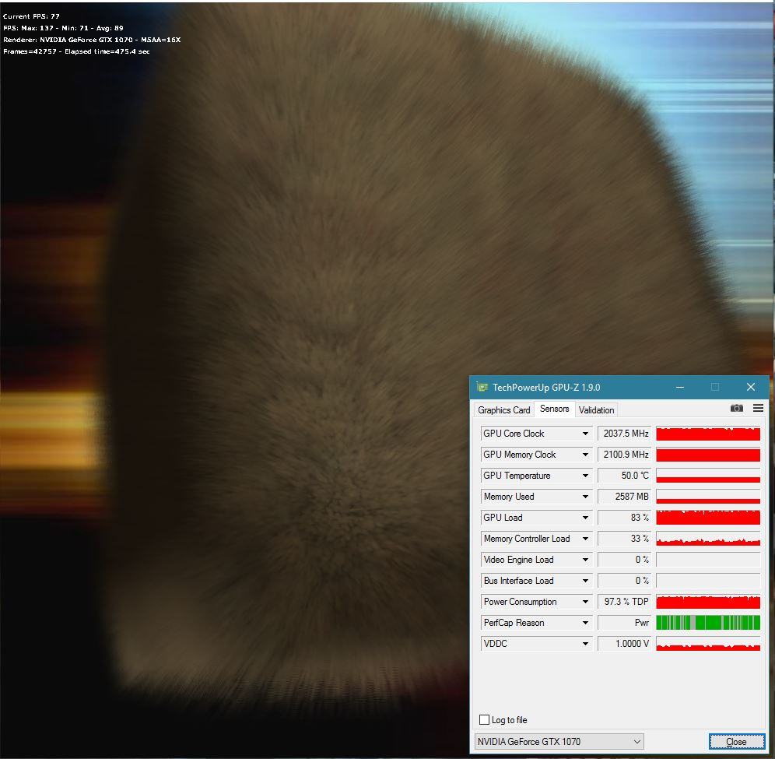Click the GPU Core Clock history graph
The width and height of the screenshot is (775, 759).
708,434
